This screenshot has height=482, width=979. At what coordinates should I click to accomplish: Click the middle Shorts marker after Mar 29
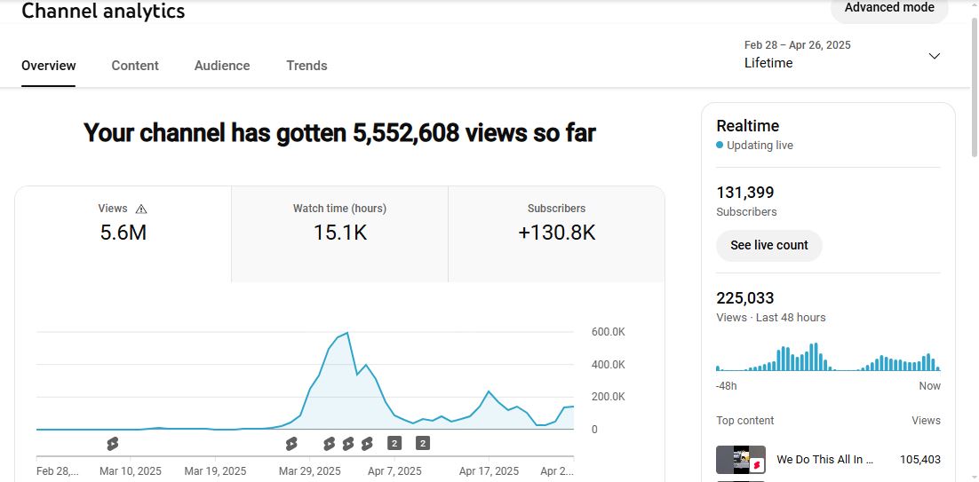348,443
